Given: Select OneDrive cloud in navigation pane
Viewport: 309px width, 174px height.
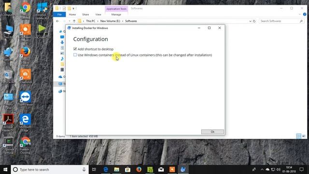Looking at the screenshot, I should click(x=60, y=77).
